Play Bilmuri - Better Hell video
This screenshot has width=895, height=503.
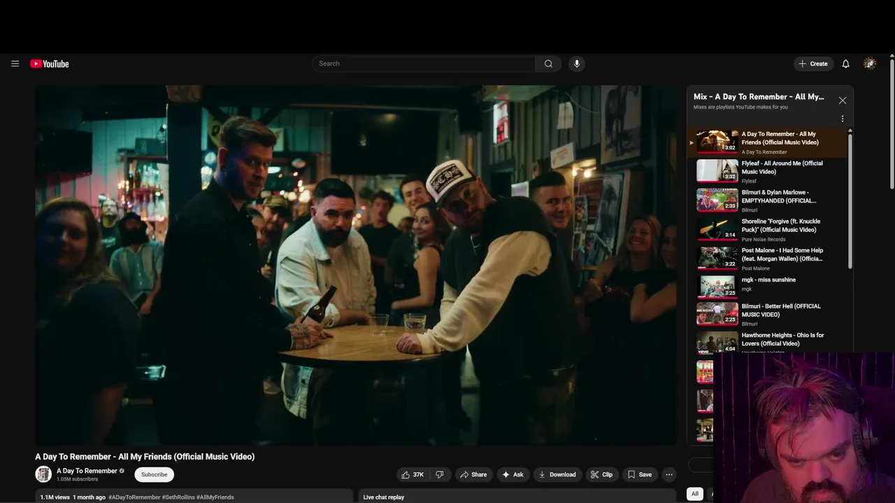pyautogui.click(x=767, y=314)
